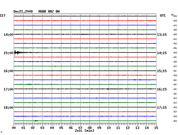The width and height of the screenshot is (178, 135).
Task: Click the CET time label "15:00"
Action: 8,53
